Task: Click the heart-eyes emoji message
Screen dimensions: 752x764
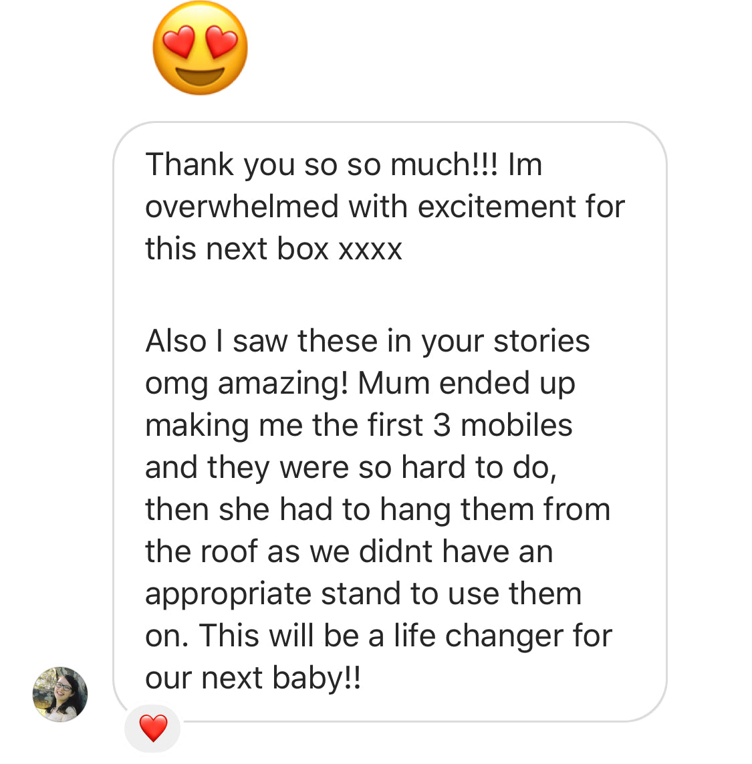Action: pos(200,48)
